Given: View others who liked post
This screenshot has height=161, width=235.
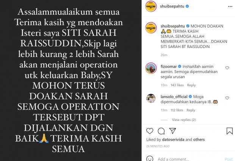Looking at the screenshot, I should 199,139.
